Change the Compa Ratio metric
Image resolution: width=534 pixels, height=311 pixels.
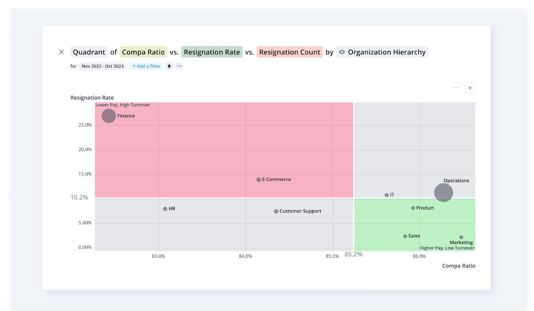pos(143,52)
